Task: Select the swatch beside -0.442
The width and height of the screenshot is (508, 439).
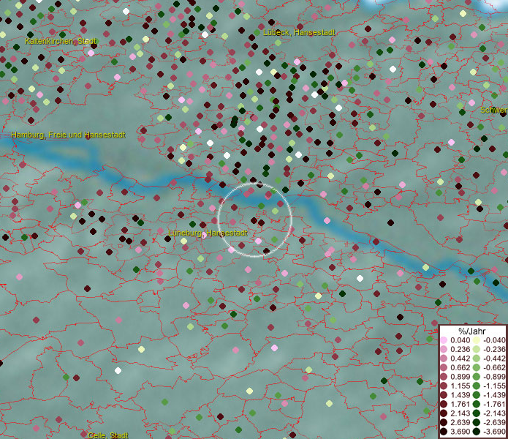Action: point(477,359)
